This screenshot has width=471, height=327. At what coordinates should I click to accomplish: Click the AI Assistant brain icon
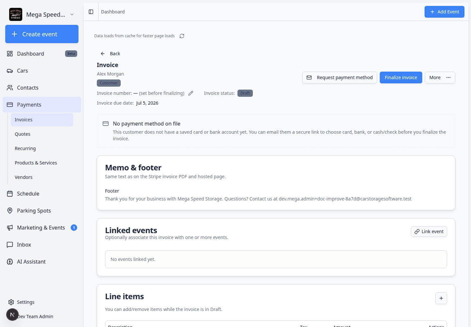click(10, 262)
